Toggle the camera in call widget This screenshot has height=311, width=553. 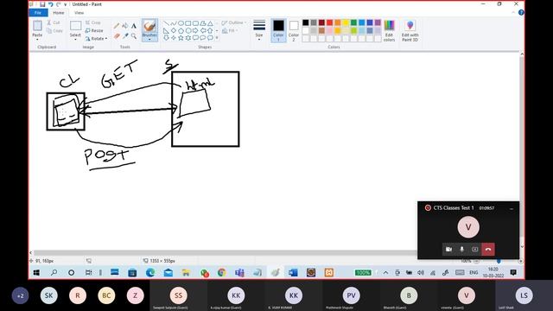pos(448,250)
